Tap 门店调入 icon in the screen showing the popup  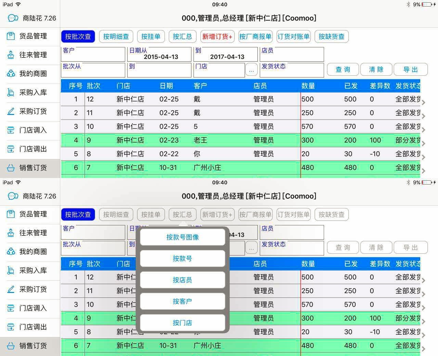11,308
